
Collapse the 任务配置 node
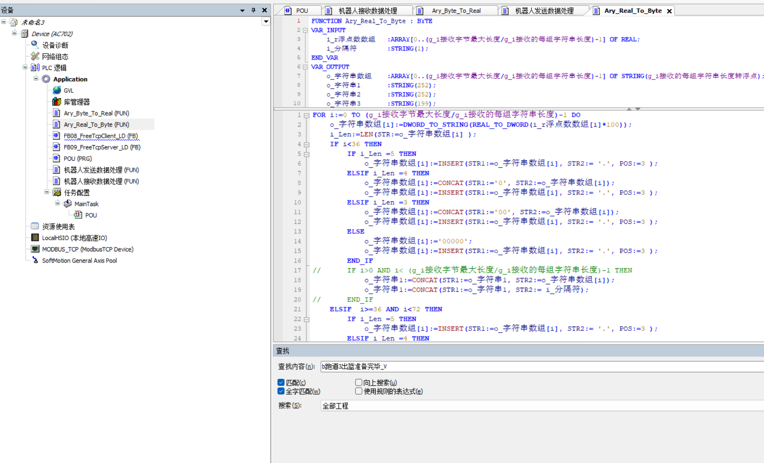point(47,192)
